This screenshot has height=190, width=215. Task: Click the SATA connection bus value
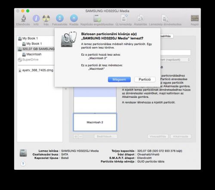pyautogui.click(x=64, y=154)
